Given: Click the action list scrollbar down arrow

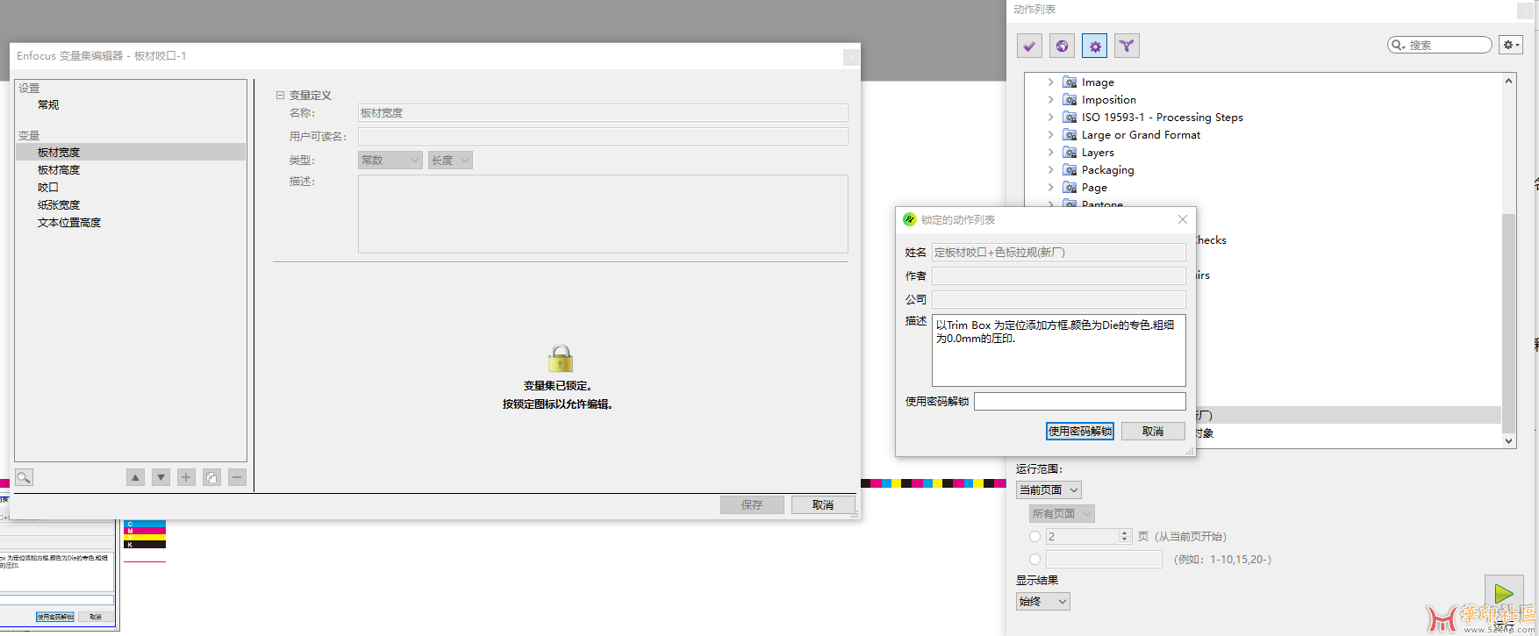Looking at the screenshot, I should point(1509,441).
